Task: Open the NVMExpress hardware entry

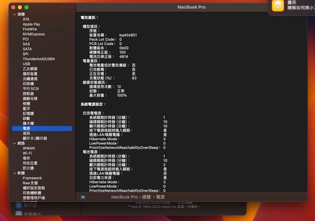Action: click(33, 34)
